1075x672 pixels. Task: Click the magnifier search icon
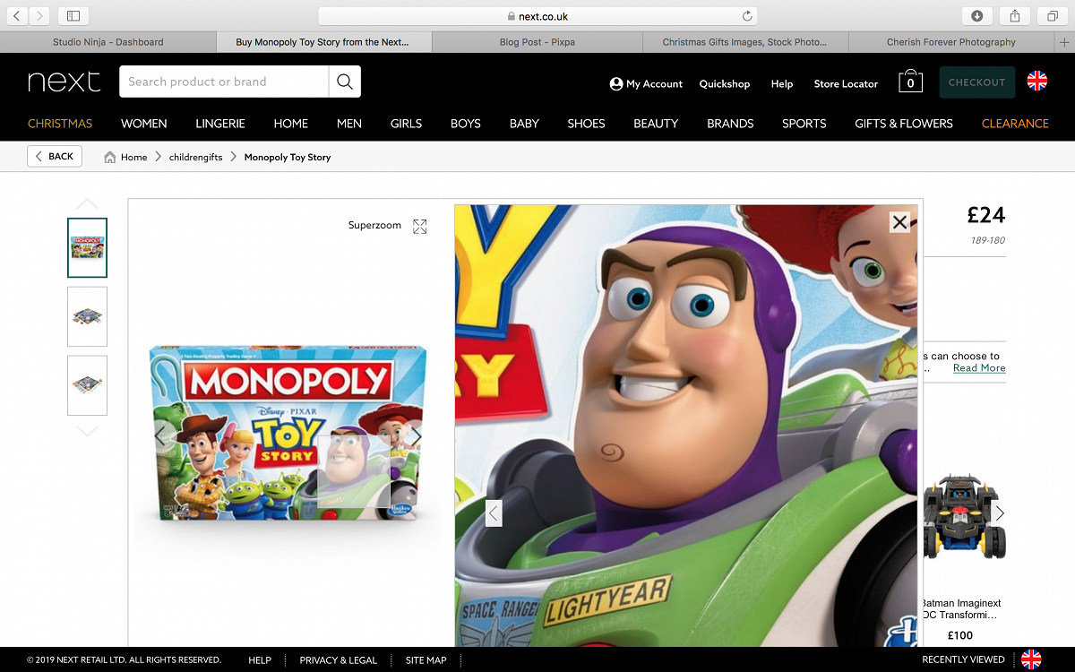(x=345, y=82)
